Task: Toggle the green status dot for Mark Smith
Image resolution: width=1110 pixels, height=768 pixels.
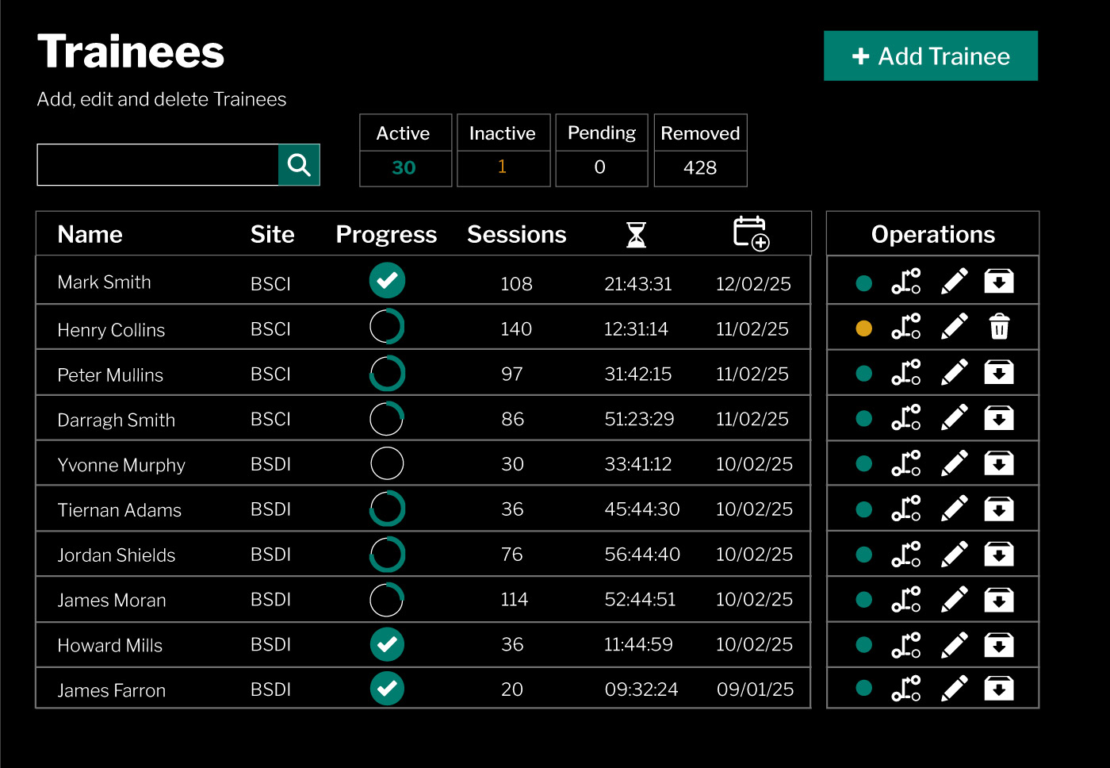Action: coord(863,282)
